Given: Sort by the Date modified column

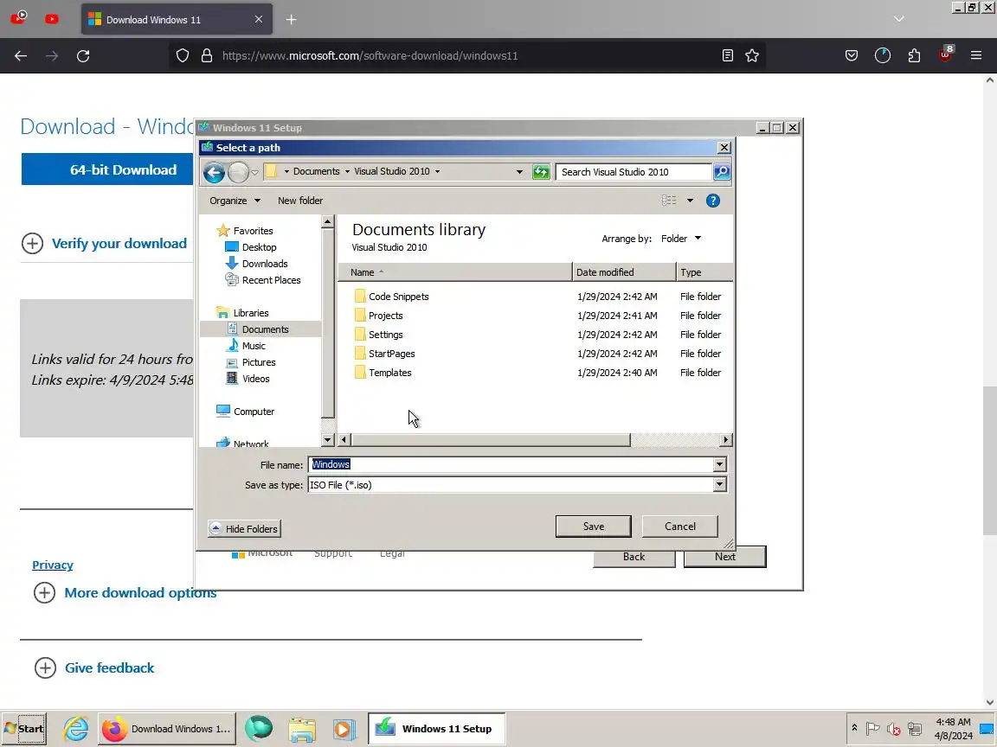Looking at the screenshot, I should pyautogui.click(x=624, y=272).
